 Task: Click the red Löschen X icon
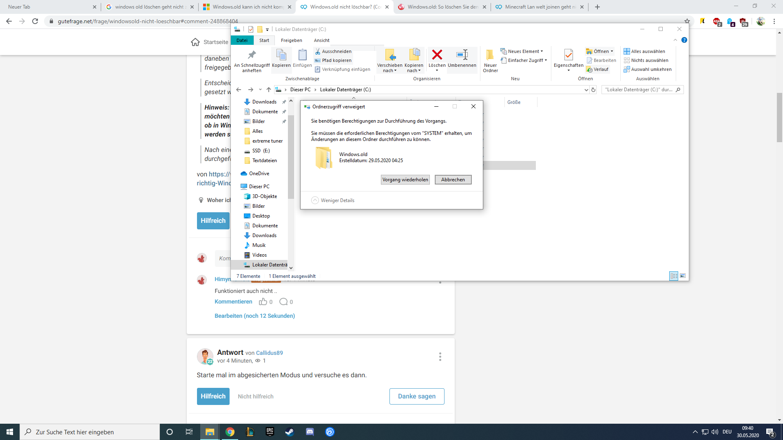click(x=437, y=55)
